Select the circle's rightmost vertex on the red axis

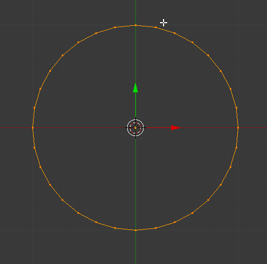click(238, 127)
